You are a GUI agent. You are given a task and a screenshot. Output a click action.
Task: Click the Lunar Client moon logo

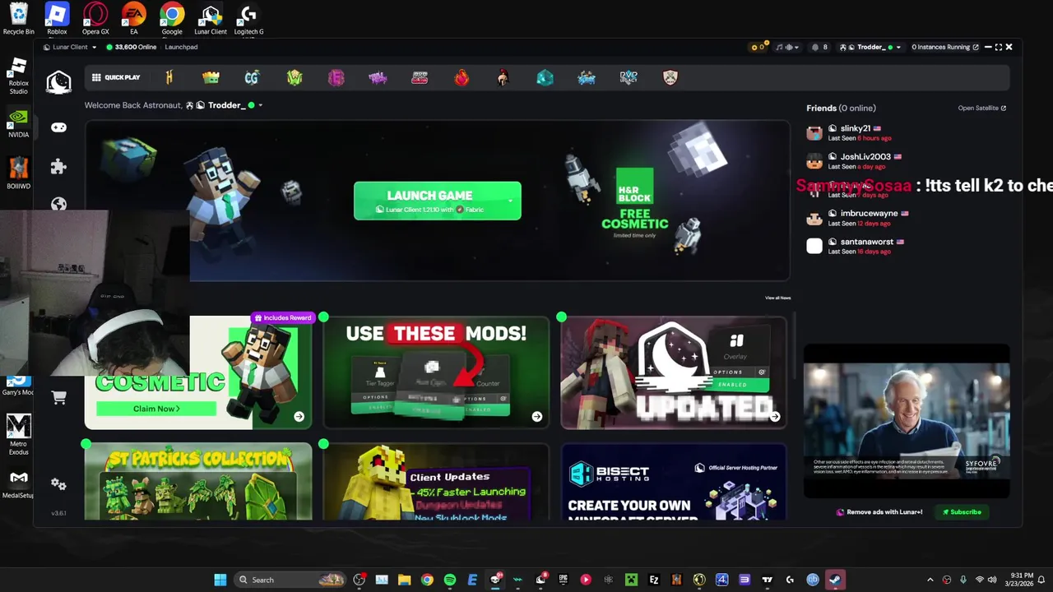pos(58,81)
